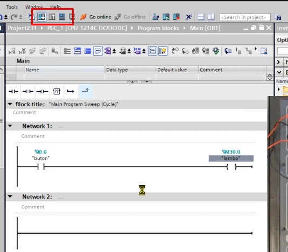
Task: Click the Name column header
Action: [64, 70]
